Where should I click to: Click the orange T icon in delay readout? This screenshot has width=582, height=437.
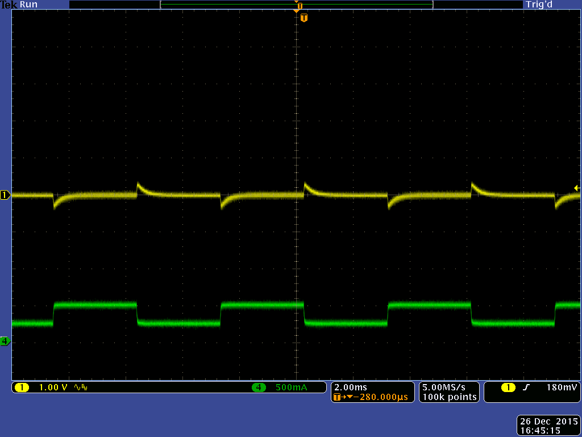coord(337,397)
